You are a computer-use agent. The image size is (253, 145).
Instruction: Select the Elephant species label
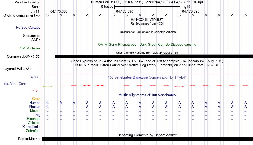tap(34, 119)
